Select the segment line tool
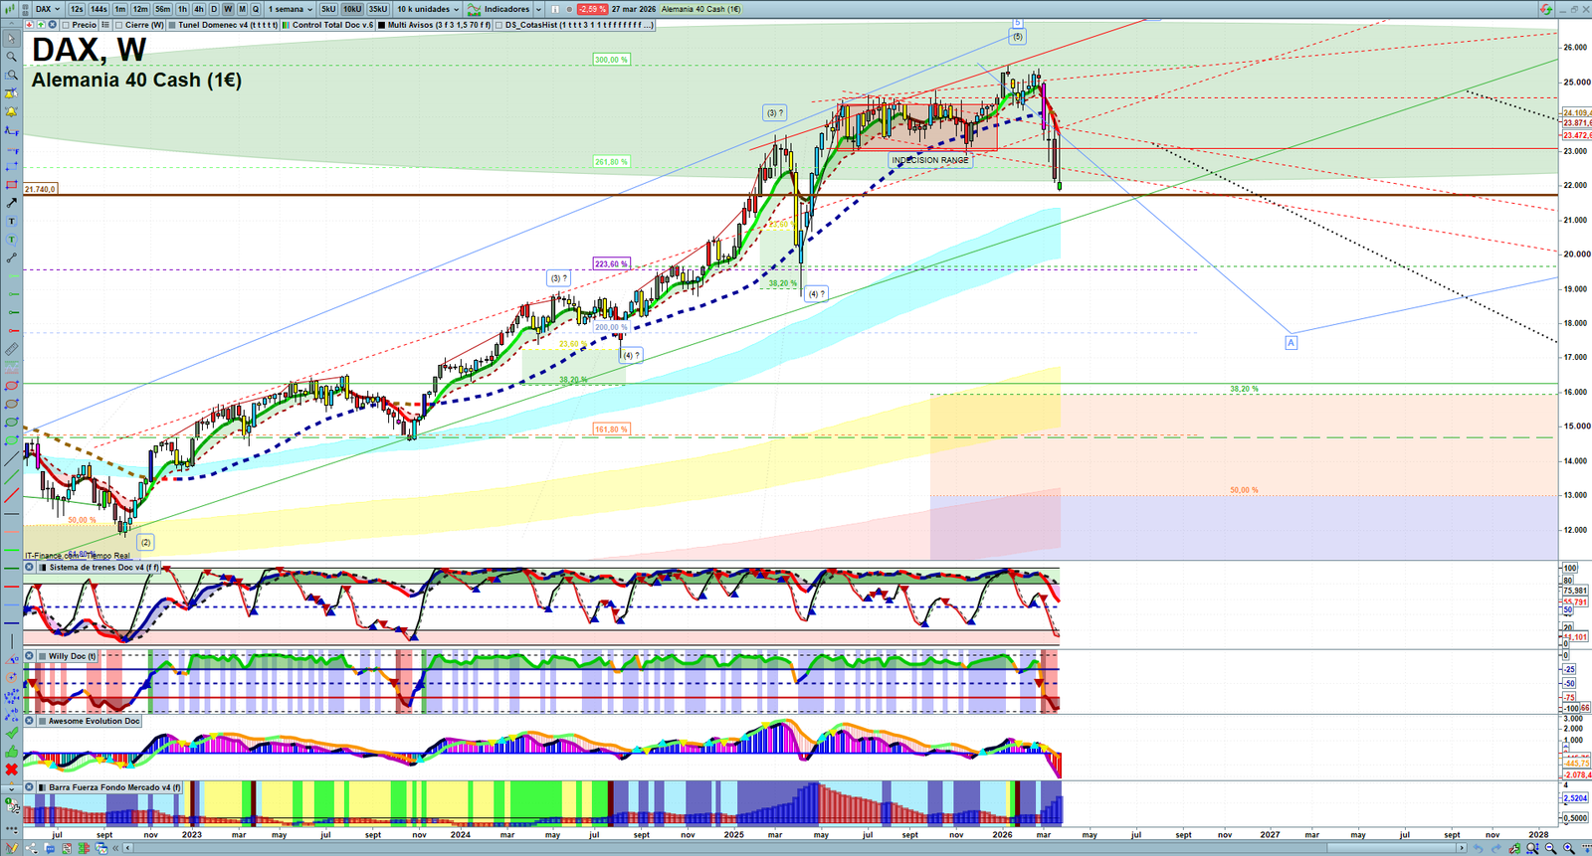This screenshot has width=1592, height=856. [x=11, y=257]
